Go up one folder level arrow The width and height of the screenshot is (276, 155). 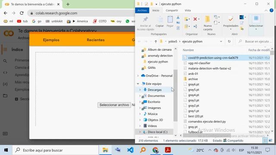pos(156,41)
